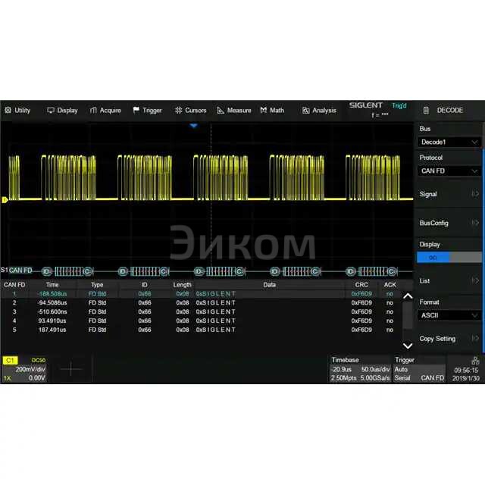Click the Measure ruler icon
The image size is (485, 485).
[x=221, y=110]
